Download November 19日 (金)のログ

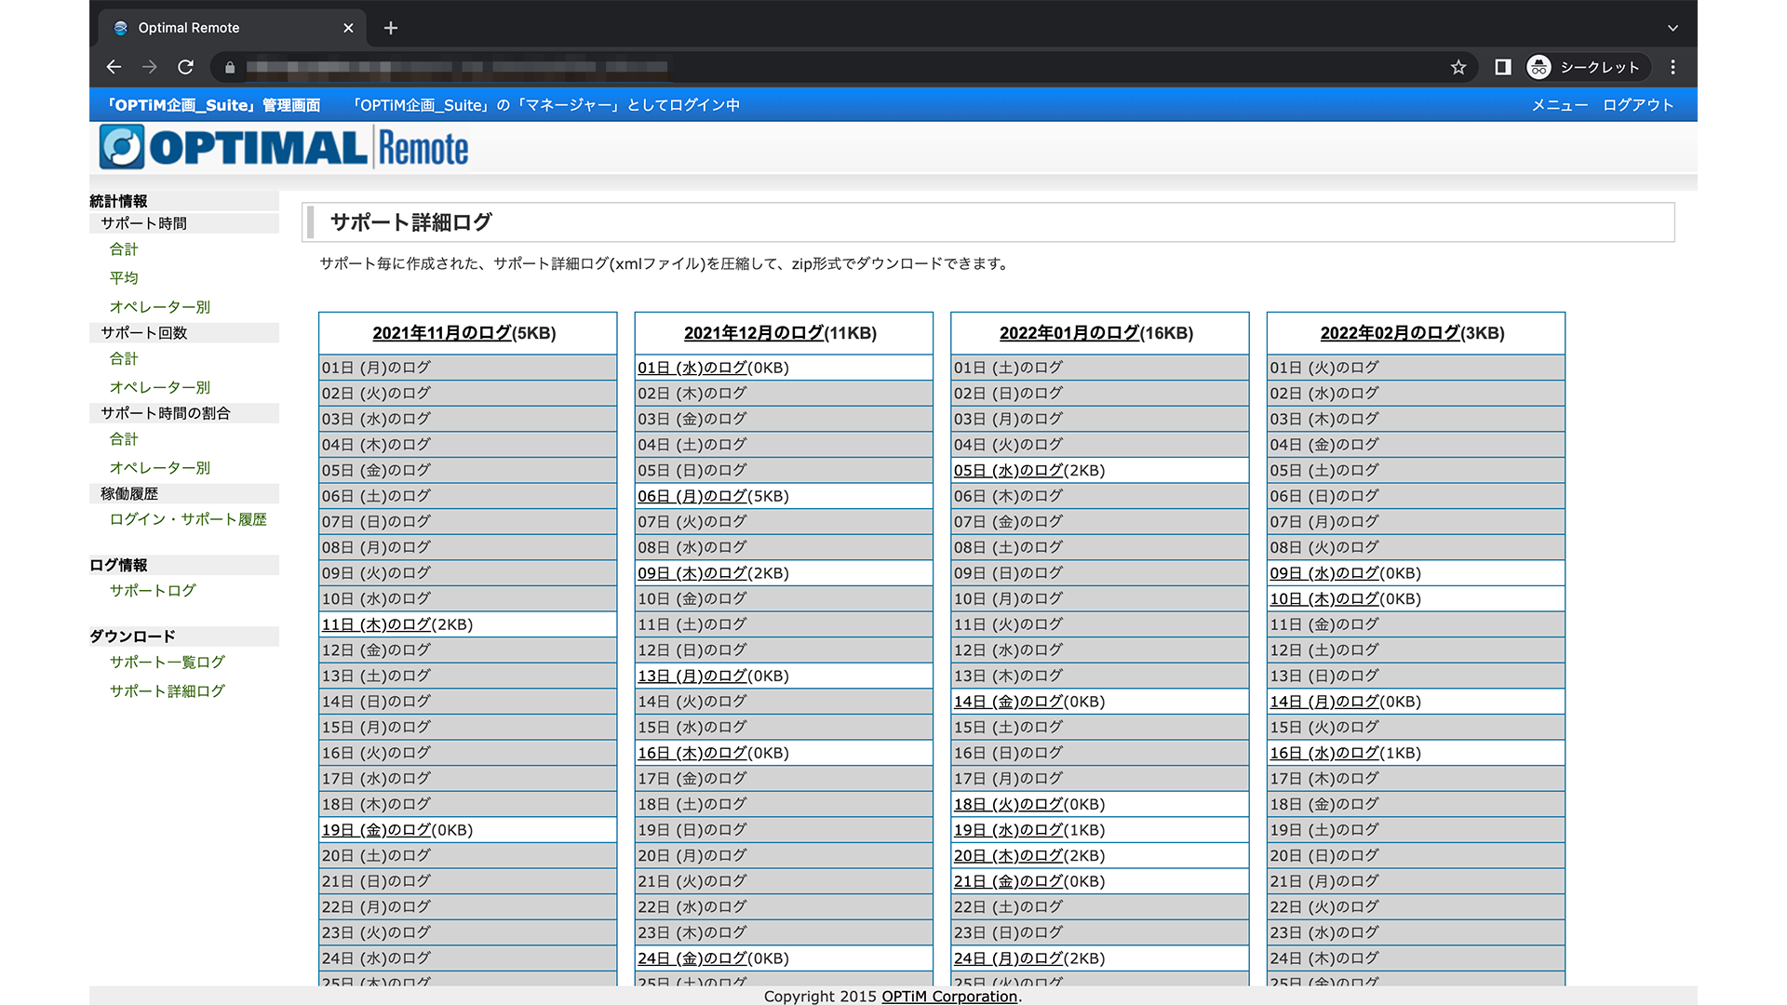[376, 830]
